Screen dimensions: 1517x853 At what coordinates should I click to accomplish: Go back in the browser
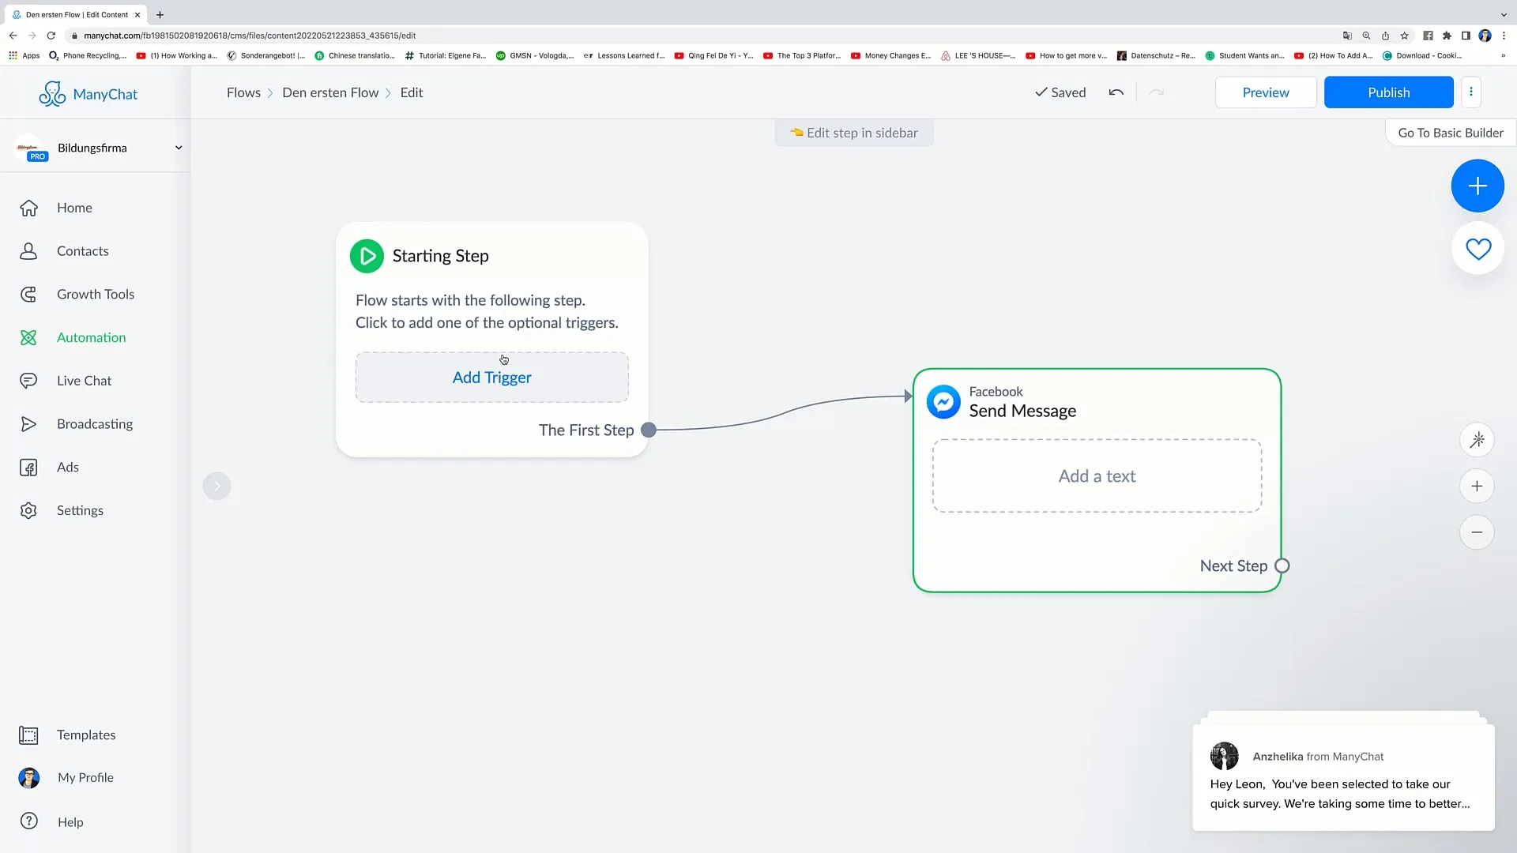click(13, 36)
